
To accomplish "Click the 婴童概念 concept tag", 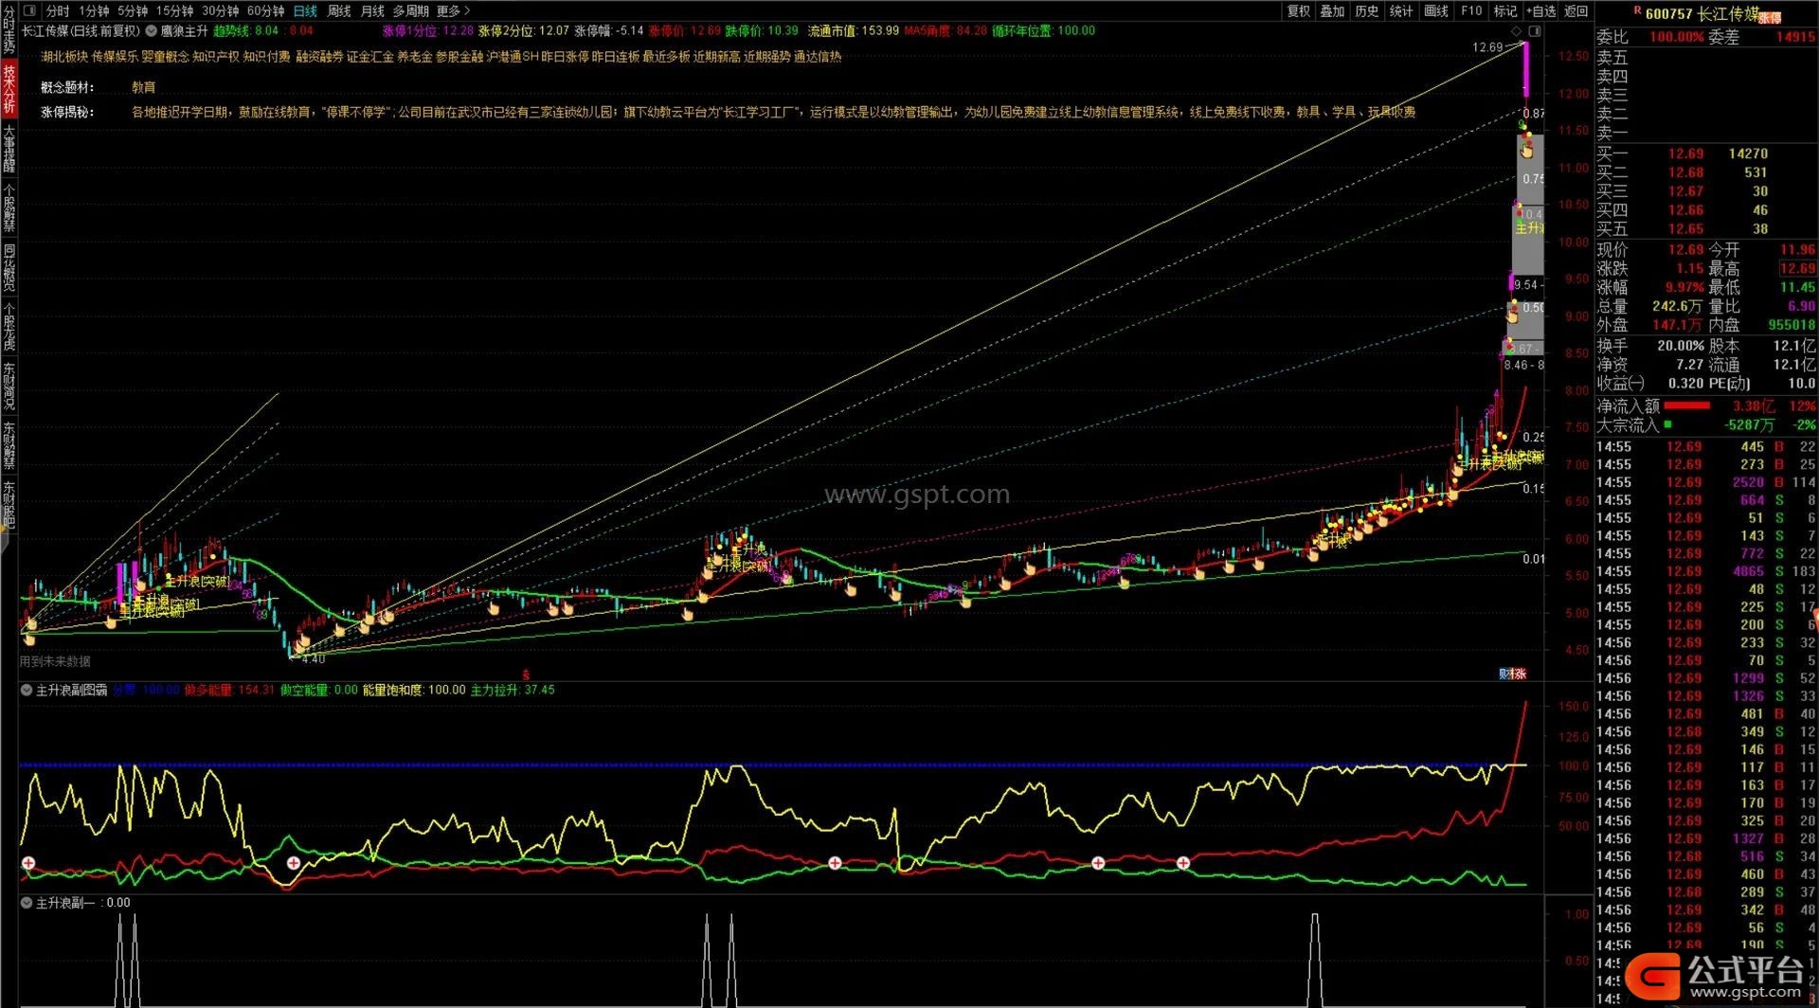I will point(165,57).
